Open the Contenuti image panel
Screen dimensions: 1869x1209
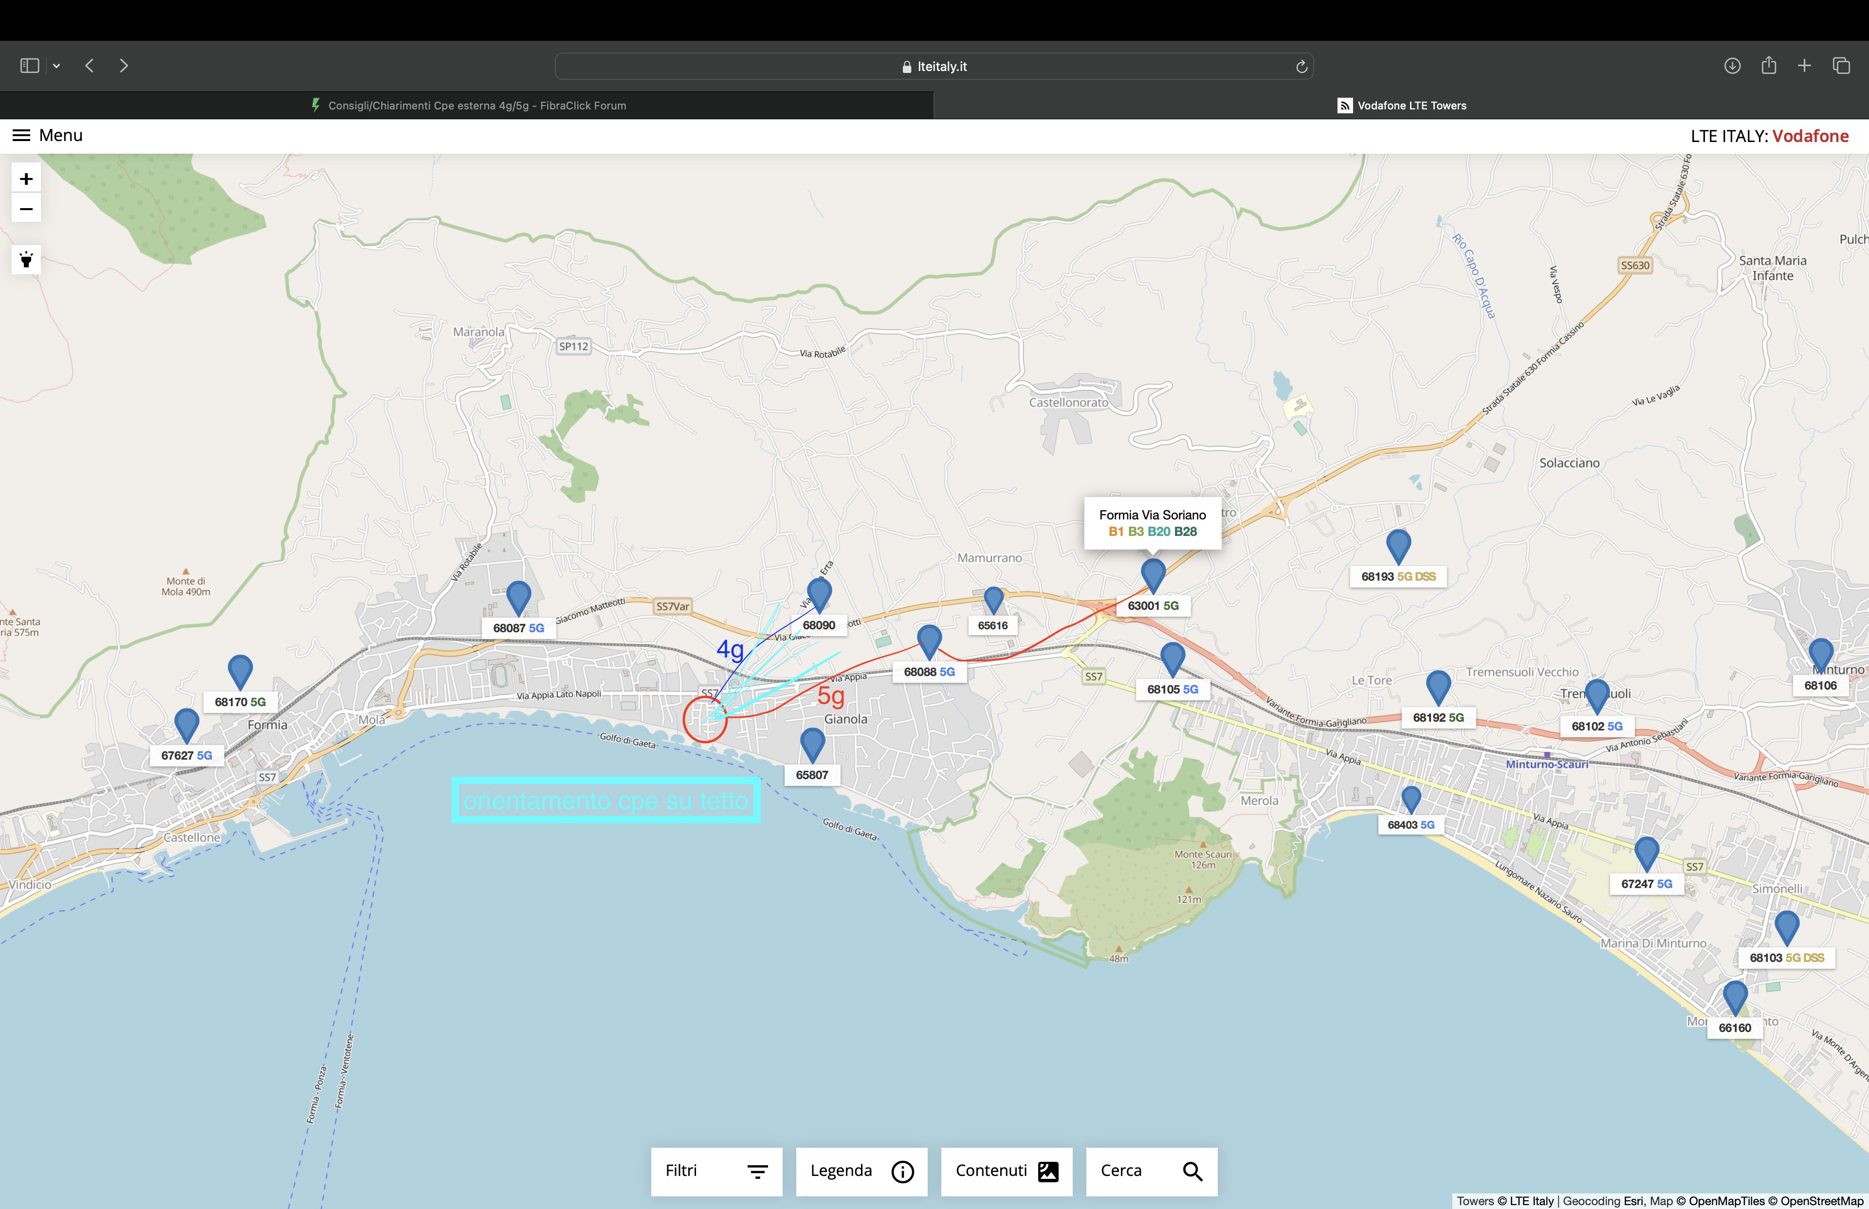[1006, 1172]
